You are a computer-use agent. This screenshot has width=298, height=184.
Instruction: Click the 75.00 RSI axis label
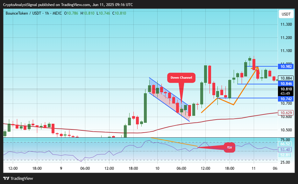(285, 140)
